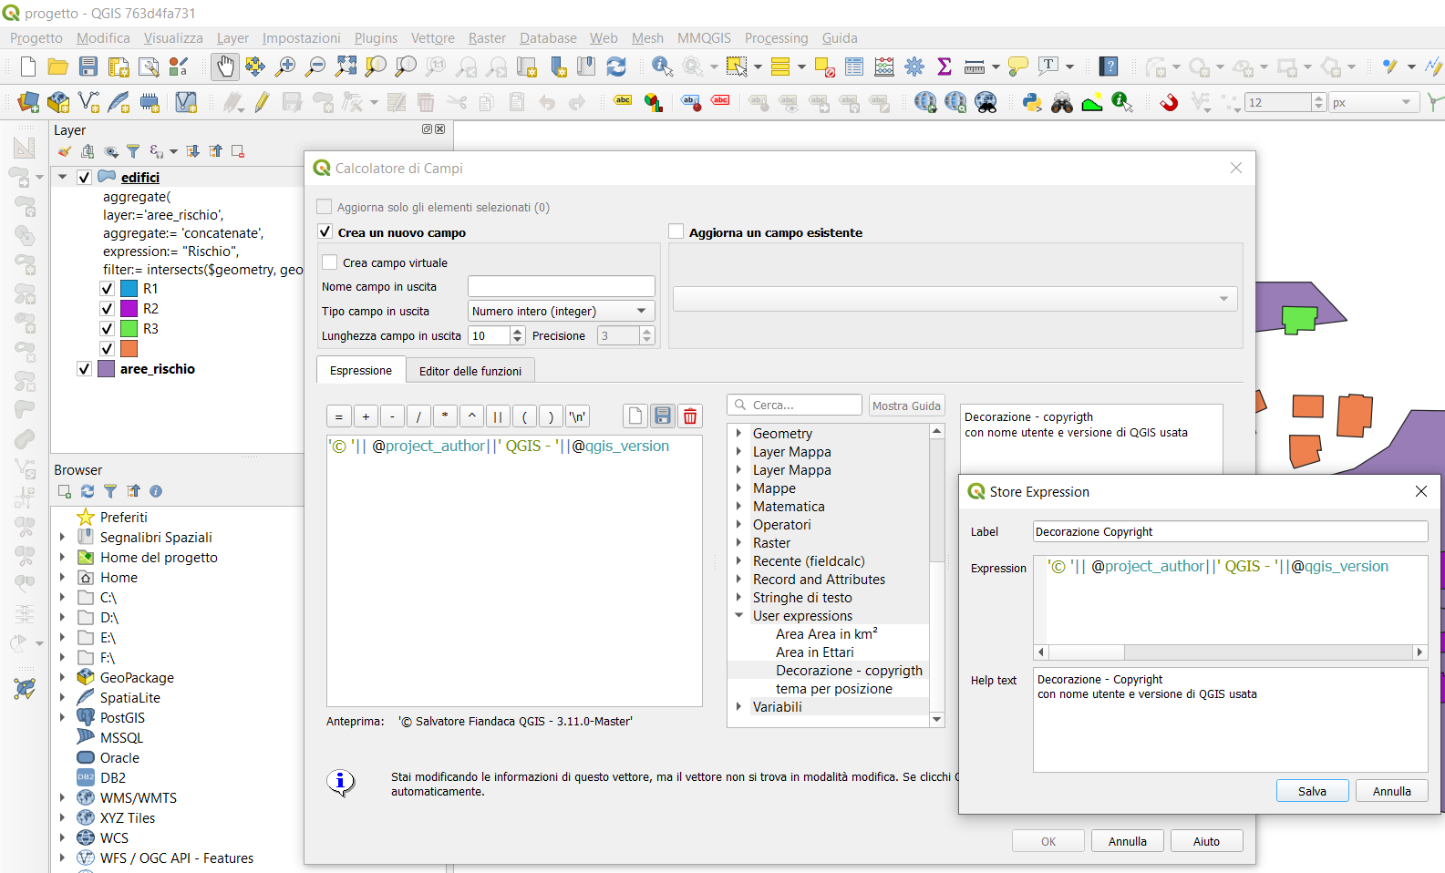Expand the Geometry function group
The image size is (1445, 873).
click(x=738, y=434)
